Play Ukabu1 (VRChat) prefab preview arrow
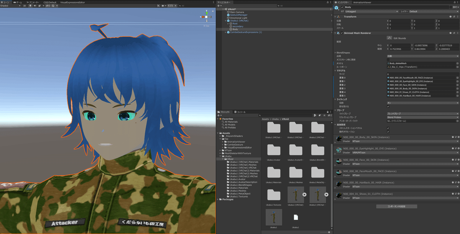 [304, 194]
